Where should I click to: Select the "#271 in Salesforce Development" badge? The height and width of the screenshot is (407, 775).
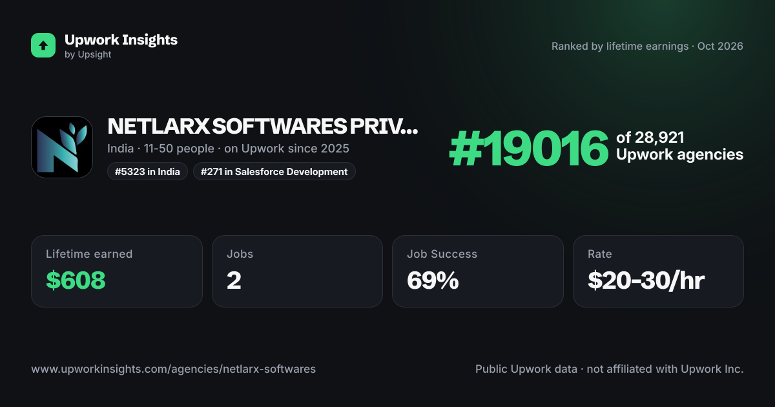click(274, 171)
